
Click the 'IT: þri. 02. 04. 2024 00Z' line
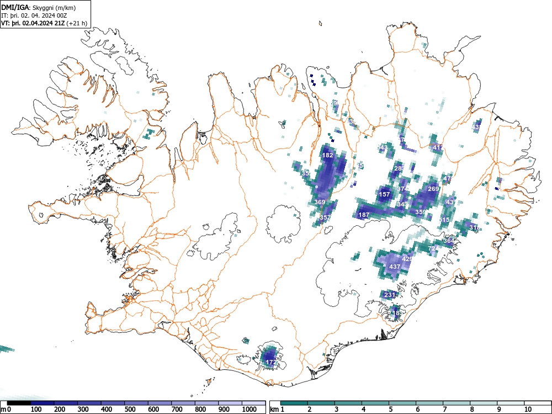click(34, 15)
